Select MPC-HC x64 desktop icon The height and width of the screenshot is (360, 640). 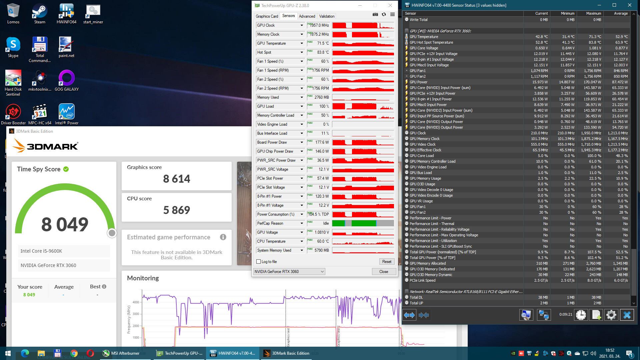point(40,114)
